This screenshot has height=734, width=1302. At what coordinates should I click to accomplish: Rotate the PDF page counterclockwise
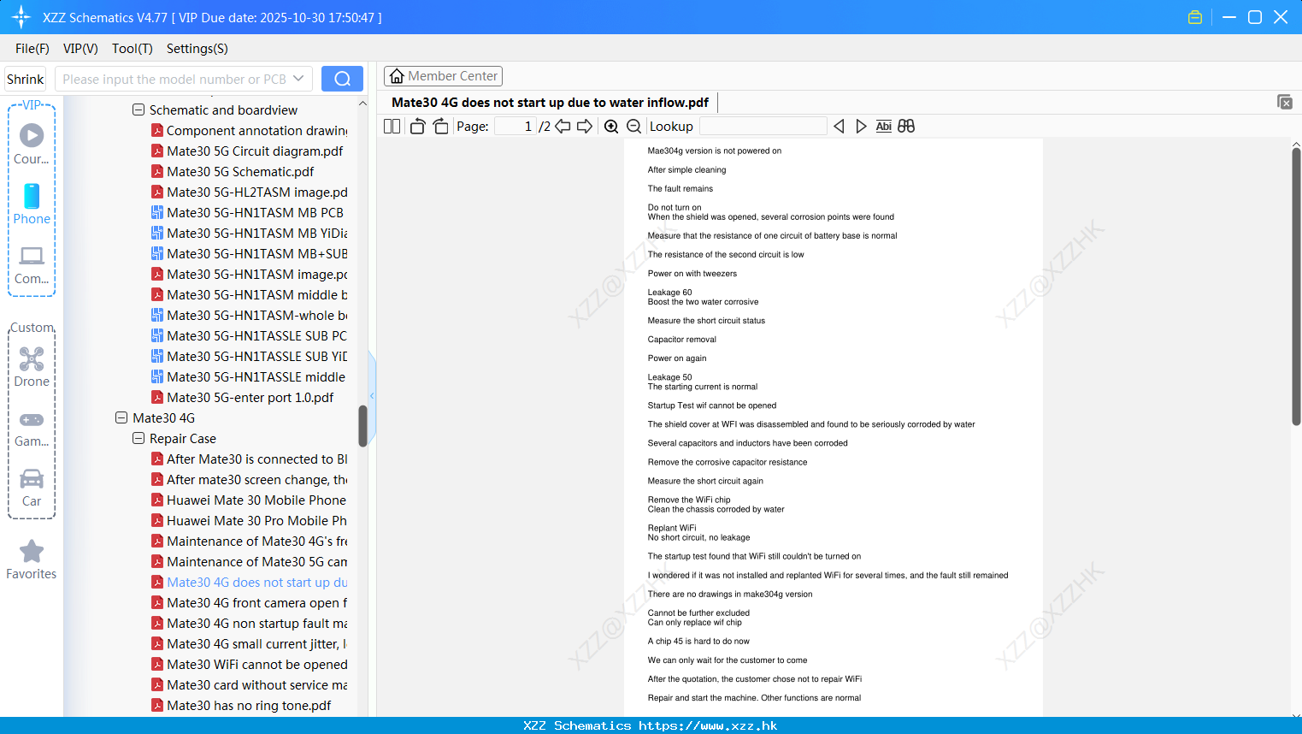(x=417, y=127)
